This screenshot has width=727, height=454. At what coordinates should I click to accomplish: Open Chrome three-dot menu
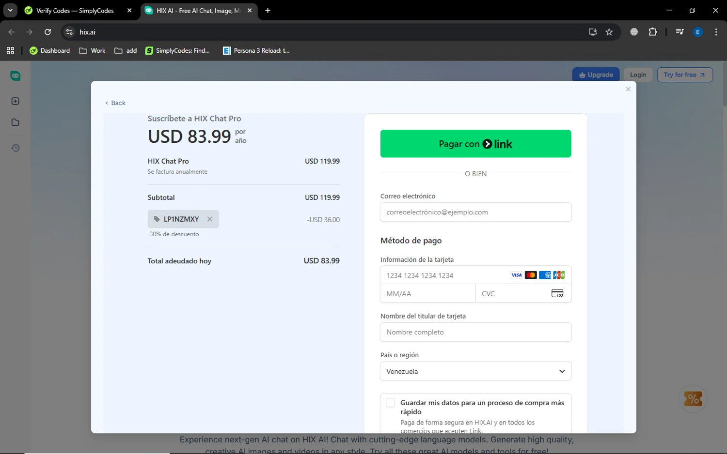coord(716,32)
